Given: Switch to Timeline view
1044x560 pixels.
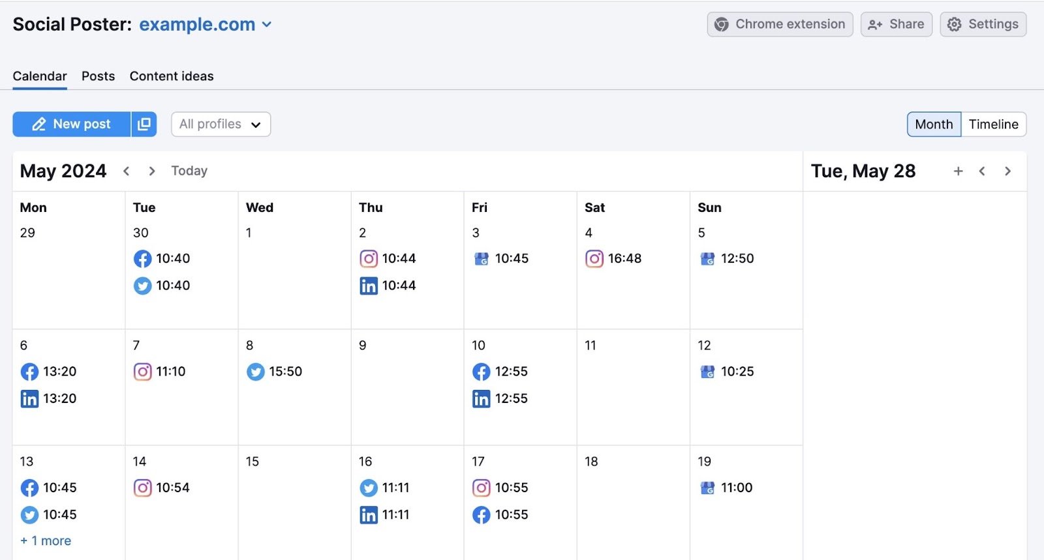Looking at the screenshot, I should tap(993, 125).
